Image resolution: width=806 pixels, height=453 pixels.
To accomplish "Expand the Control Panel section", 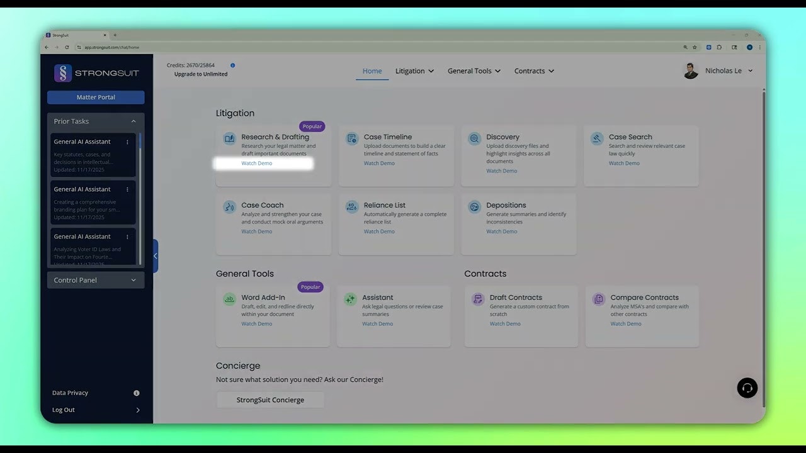I will (133, 281).
